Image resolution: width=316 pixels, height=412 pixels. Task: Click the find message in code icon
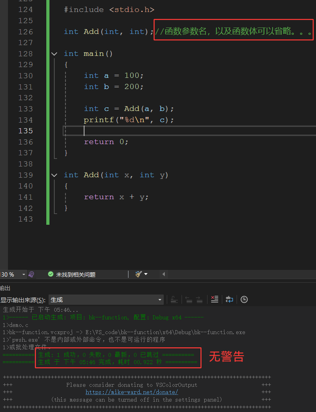pos(174,299)
